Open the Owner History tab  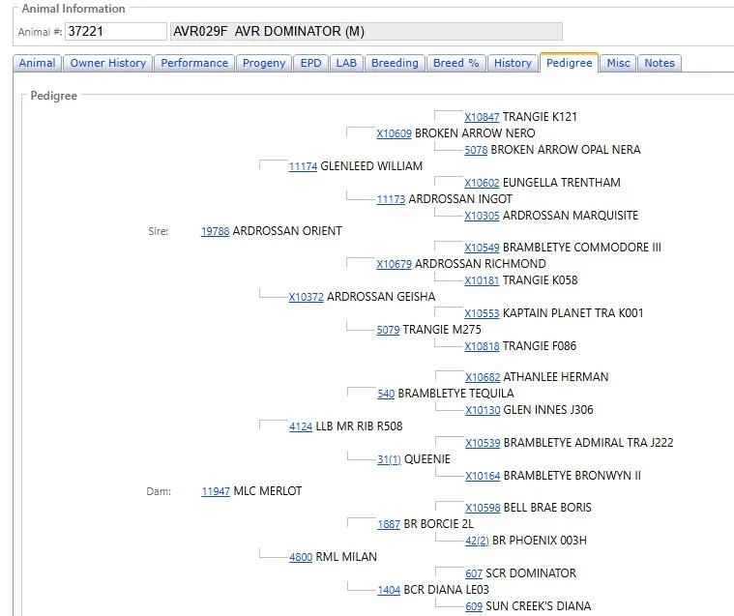pos(107,63)
